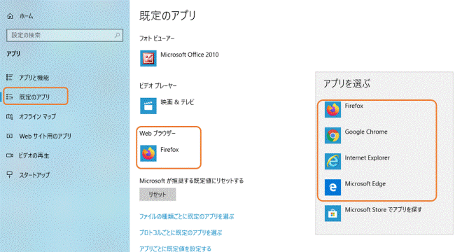Click the Microsoft Store bag icon

coord(332,213)
